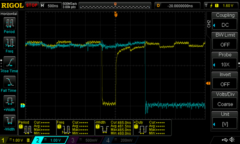Click the USB connection status icon
The height and width of the screenshot is (144, 240).
(x=225, y=139)
